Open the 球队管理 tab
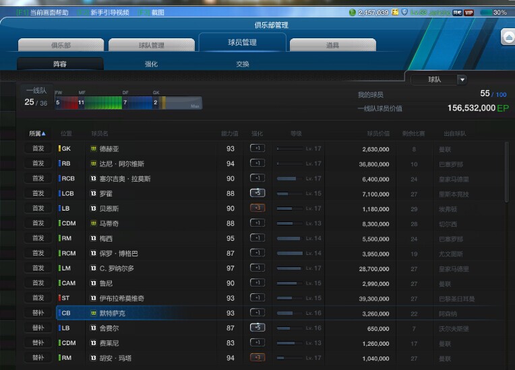Screen dimensions: 515x370 [x=152, y=45]
